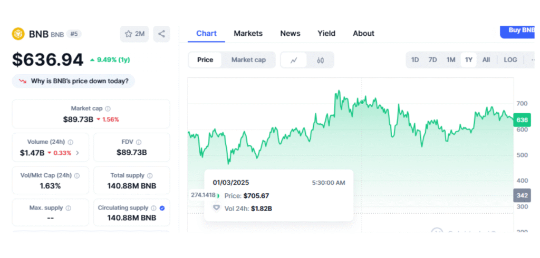Viewport: 540px width, 258px height.
Task: Select the Price chart toggle
Action: tap(205, 60)
